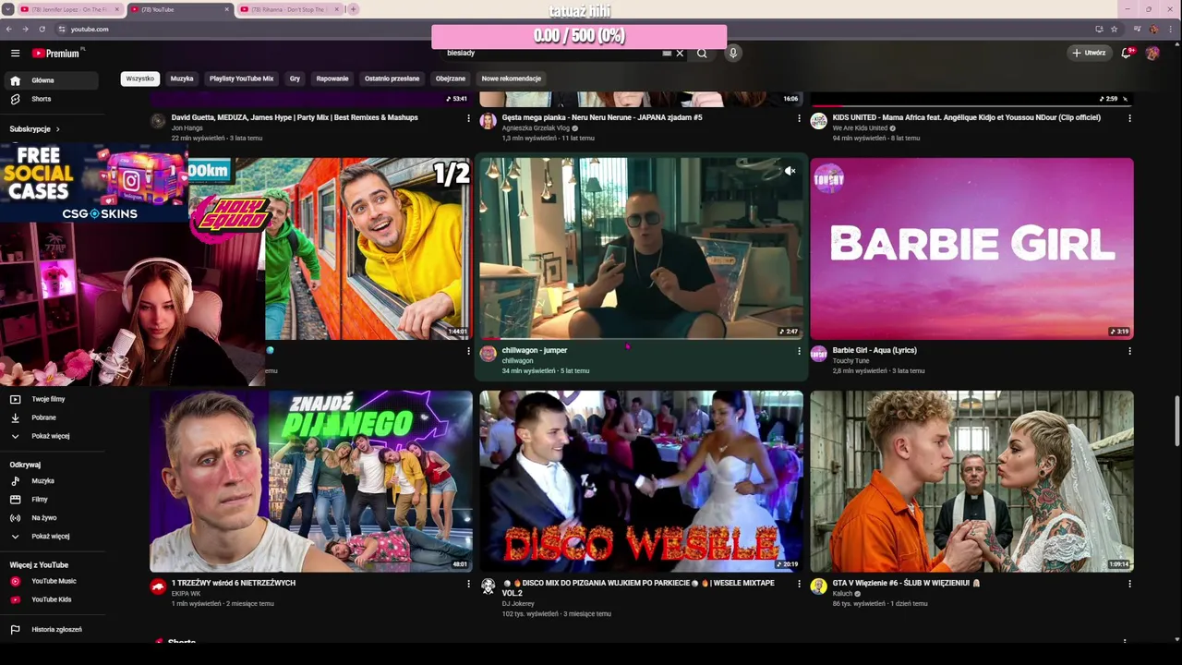Open the Chrome three-dot menu
Screen dimensions: 1182x665
[x=1171, y=29]
